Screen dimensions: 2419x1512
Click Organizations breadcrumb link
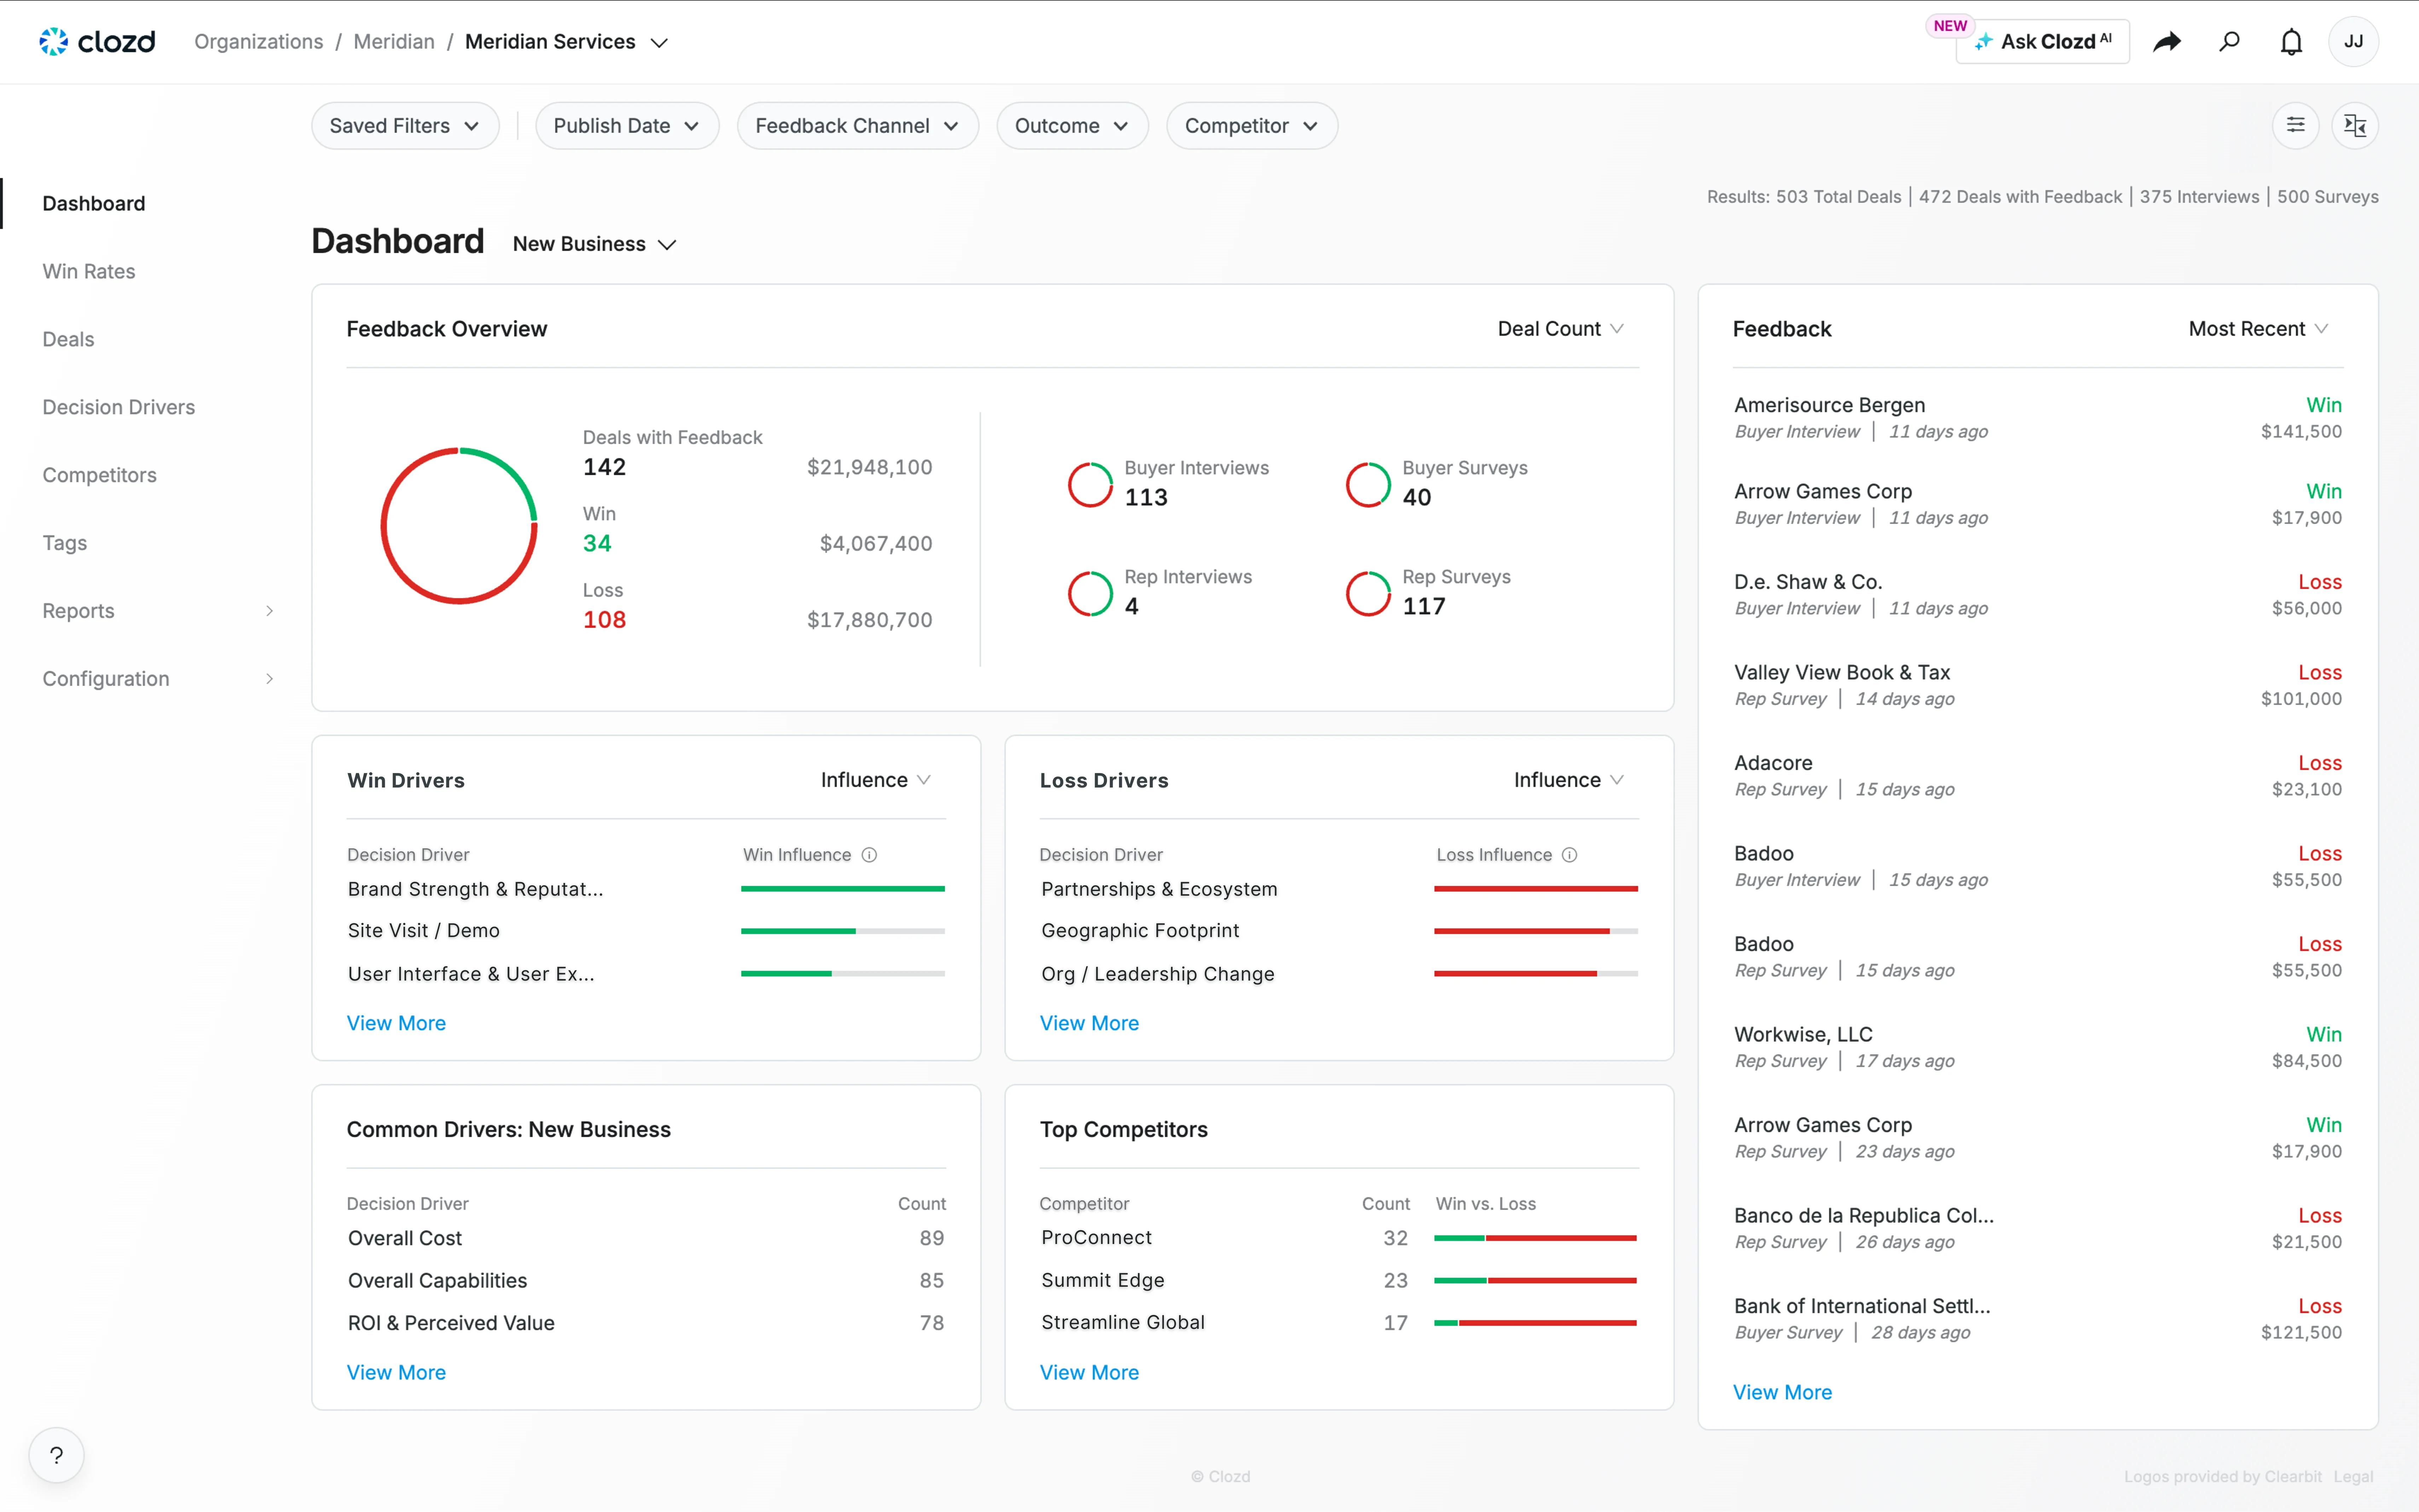(x=258, y=42)
